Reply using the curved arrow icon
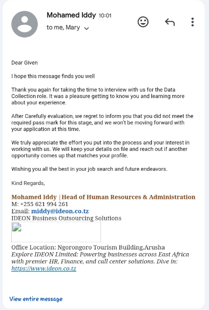The width and height of the screenshot is (209, 310). [170, 22]
